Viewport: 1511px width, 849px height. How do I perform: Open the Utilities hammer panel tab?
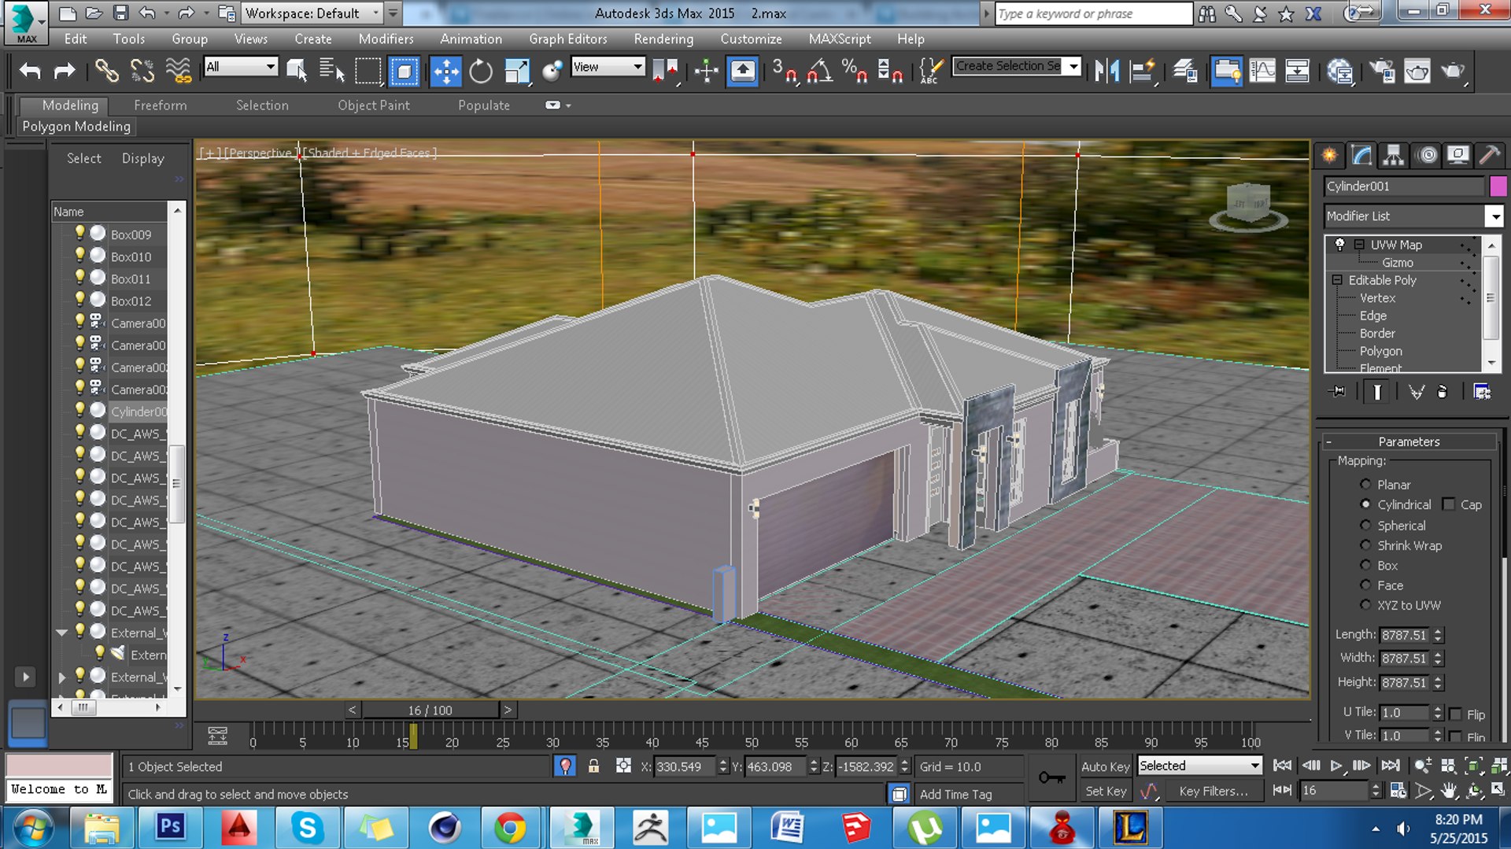pos(1490,155)
